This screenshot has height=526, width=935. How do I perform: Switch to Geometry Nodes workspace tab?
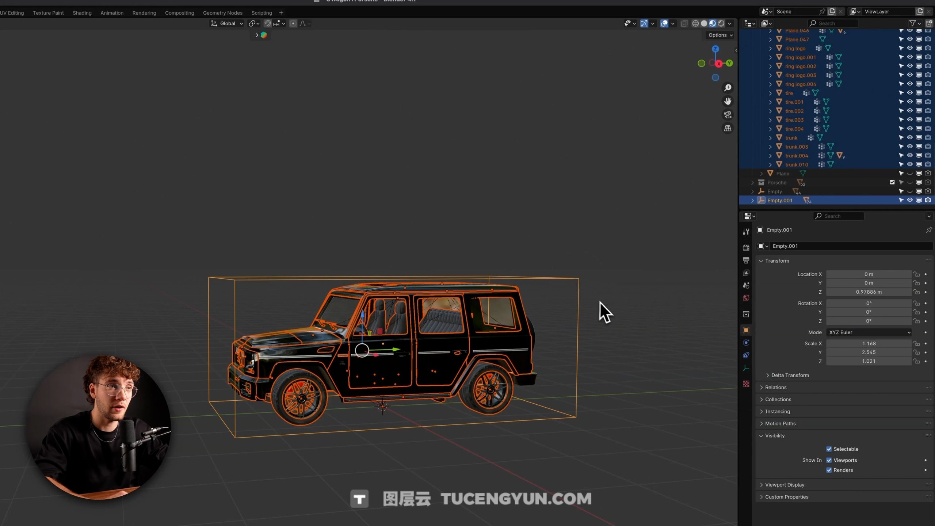pos(223,13)
